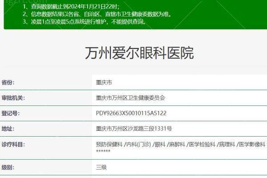The image size is (267, 178).
Task: Click the 地址 label
Action: [x=8, y=129]
